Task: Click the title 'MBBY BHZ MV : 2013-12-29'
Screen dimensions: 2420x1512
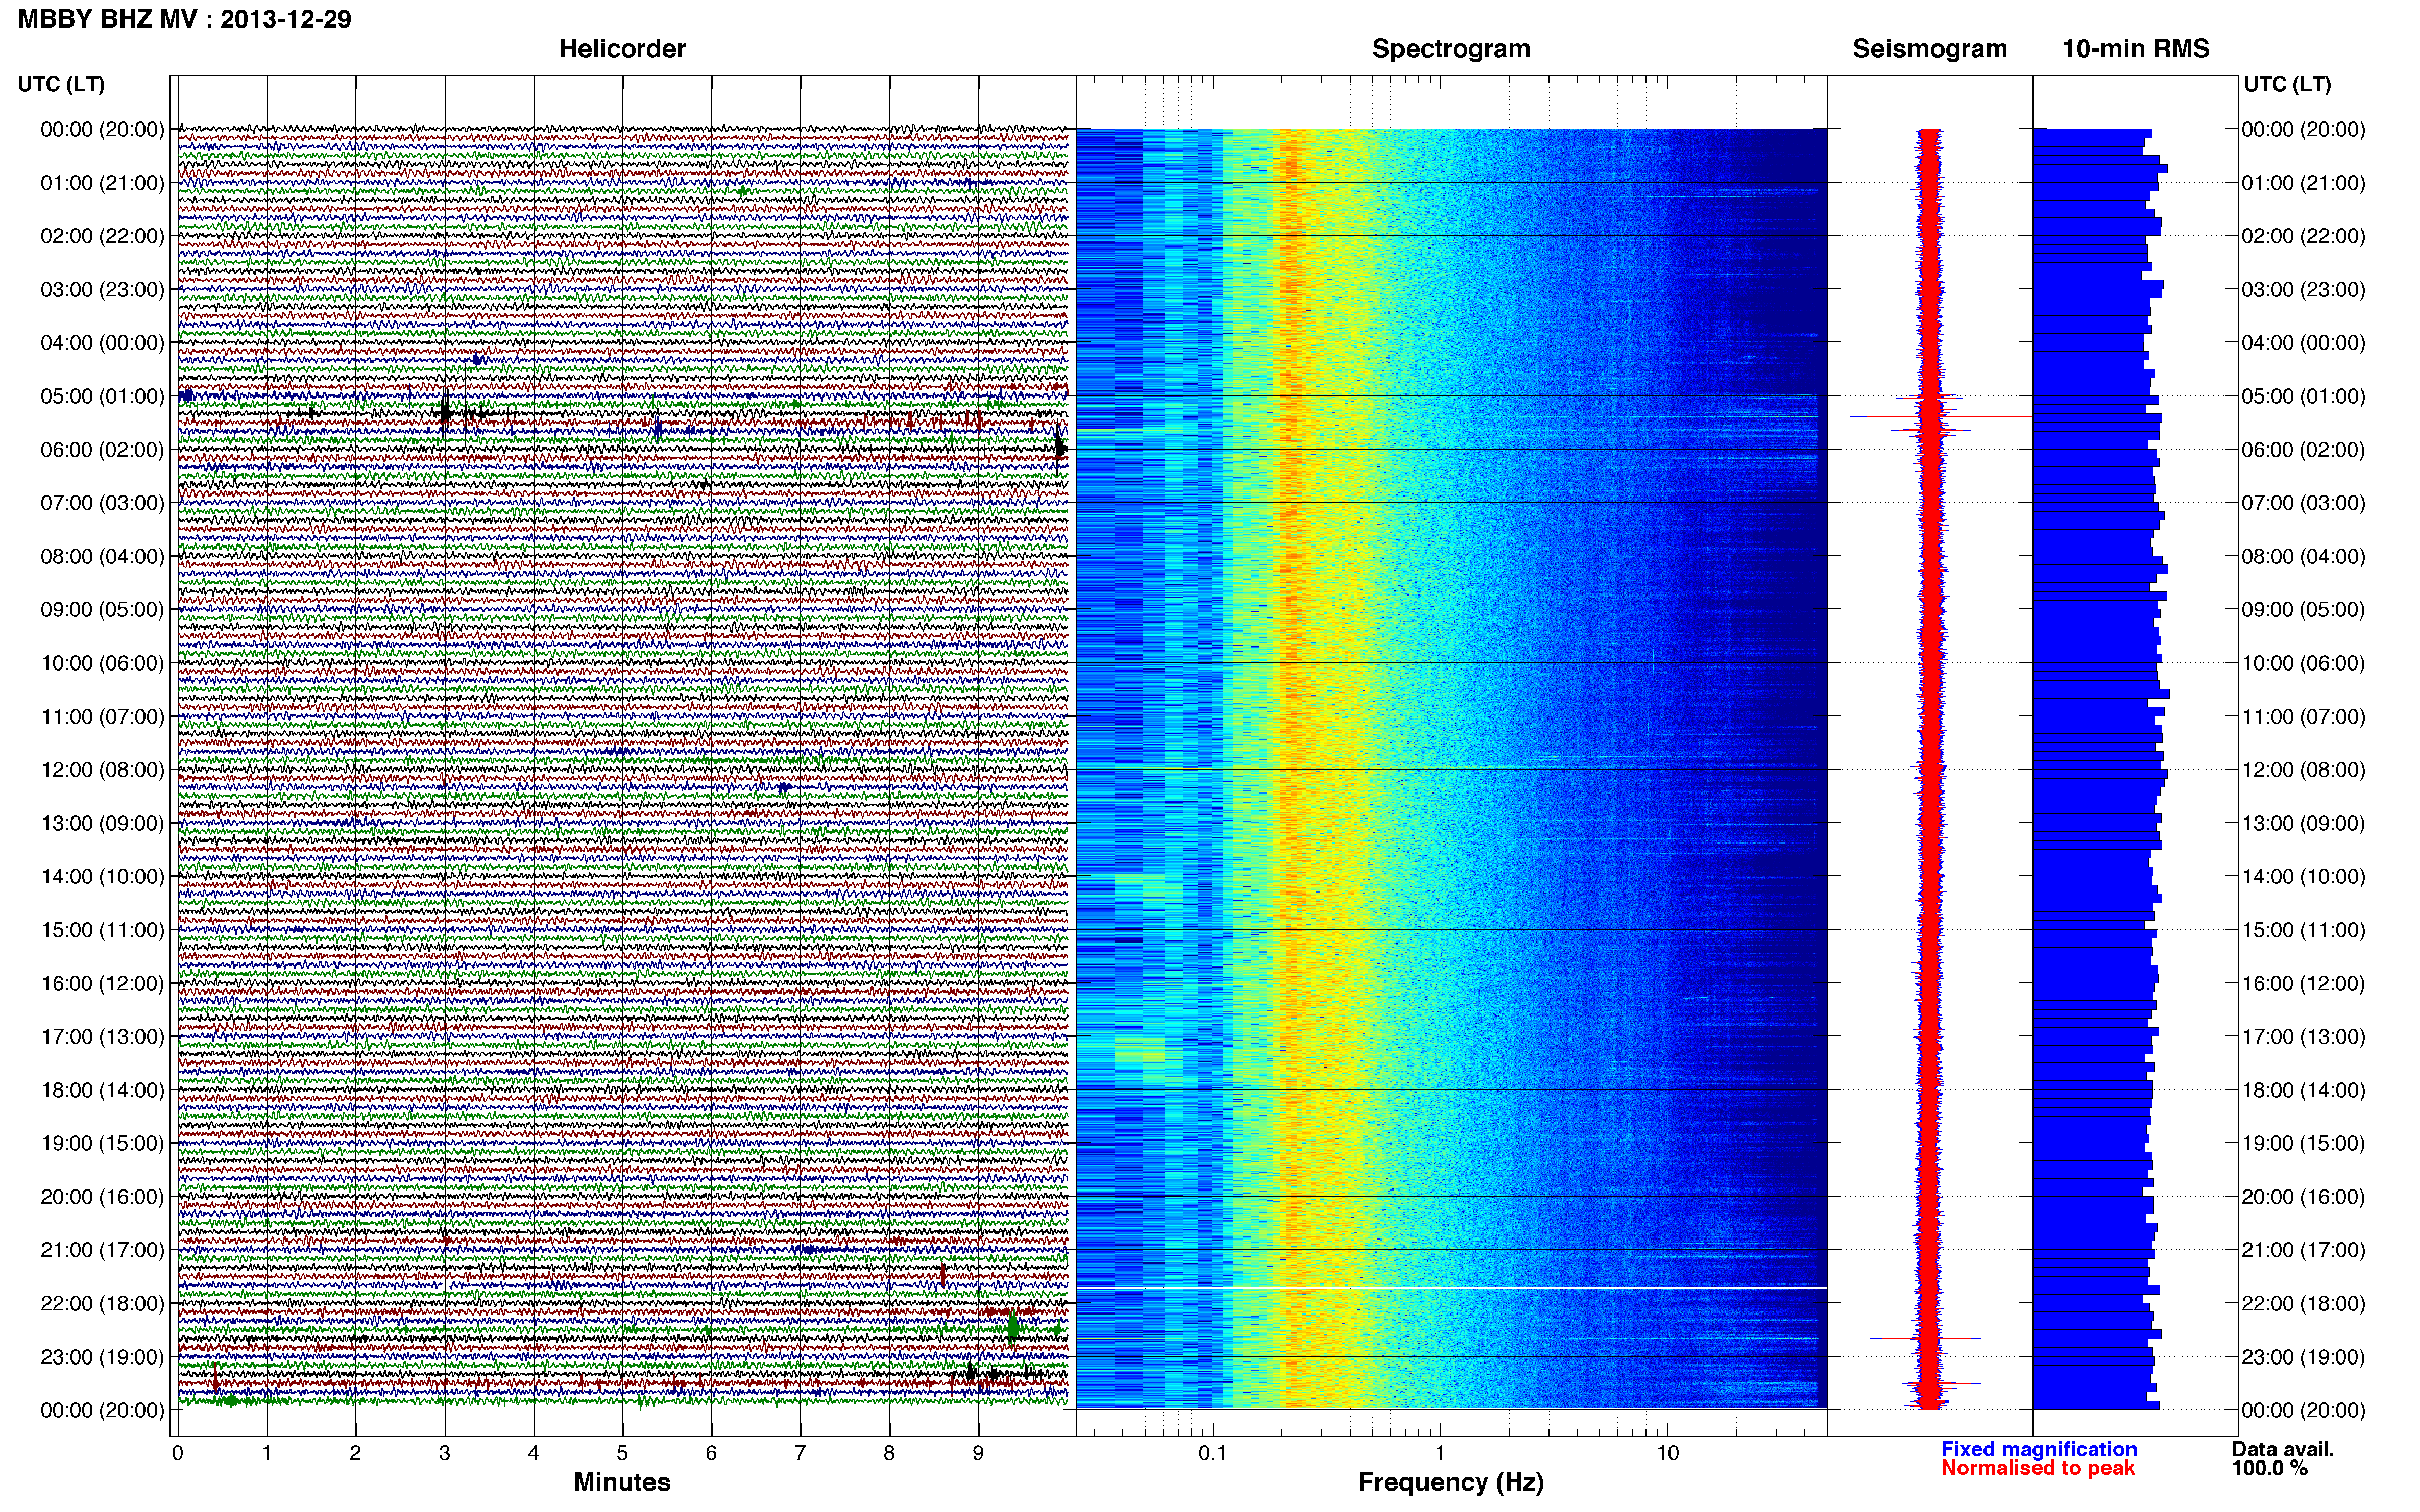Action: [x=185, y=19]
